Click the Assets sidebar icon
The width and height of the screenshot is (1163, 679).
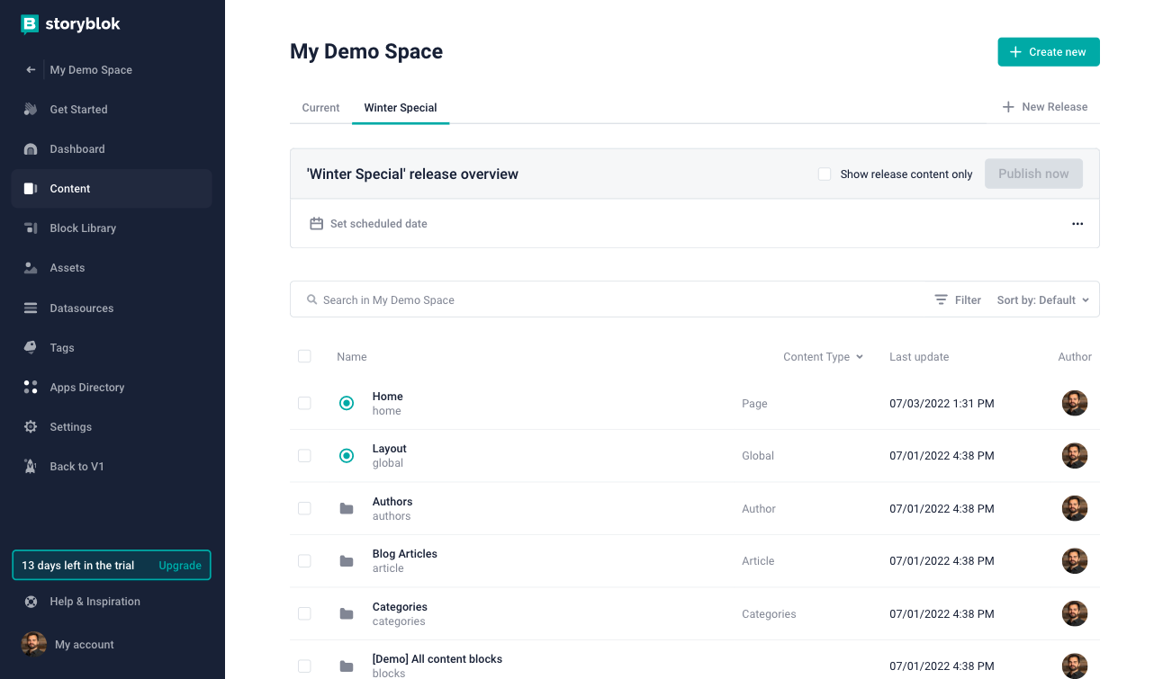pyautogui.click(x=31, y=267)
